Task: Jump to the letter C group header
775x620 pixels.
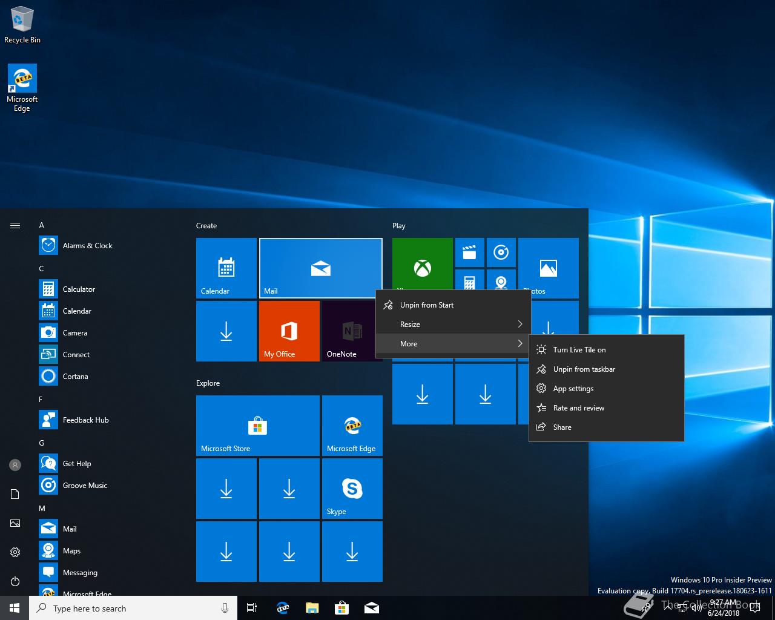Action: 42,269
